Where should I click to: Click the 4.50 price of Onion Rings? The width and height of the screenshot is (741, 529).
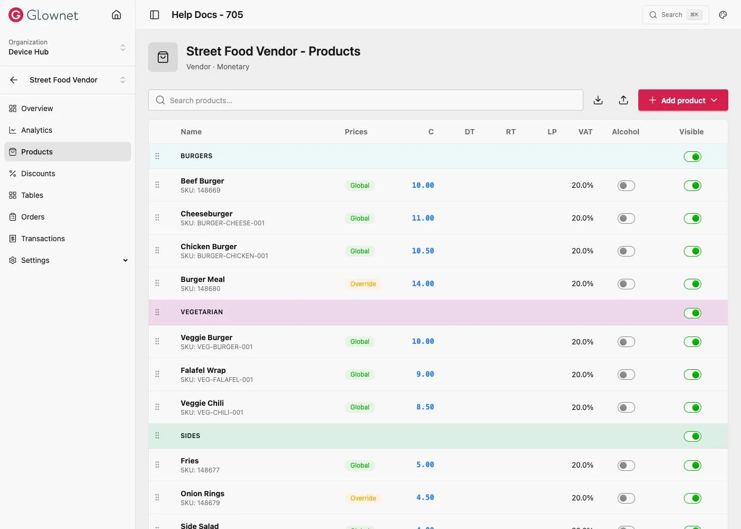point(425,497)
